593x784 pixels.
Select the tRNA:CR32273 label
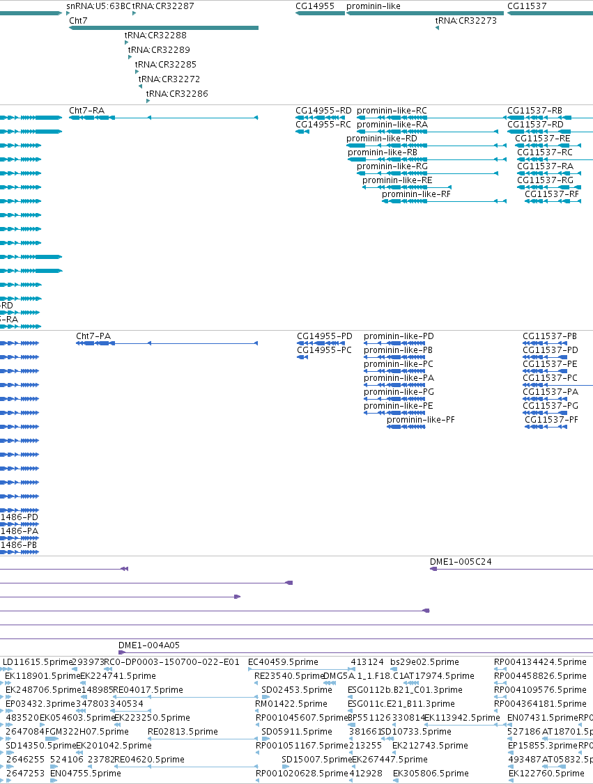point(466,20)
